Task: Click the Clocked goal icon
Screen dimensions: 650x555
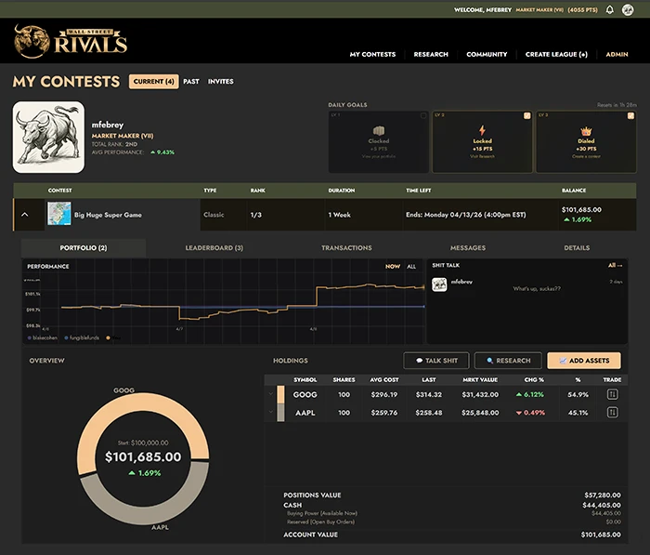Action: [379, 132]
